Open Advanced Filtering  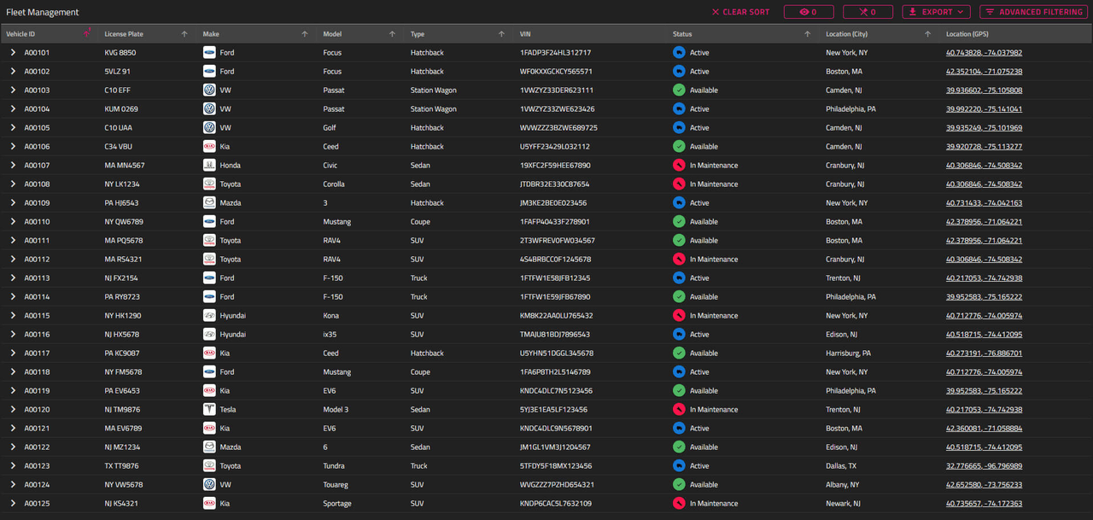pyautogui.click(x=1033, y=12)
